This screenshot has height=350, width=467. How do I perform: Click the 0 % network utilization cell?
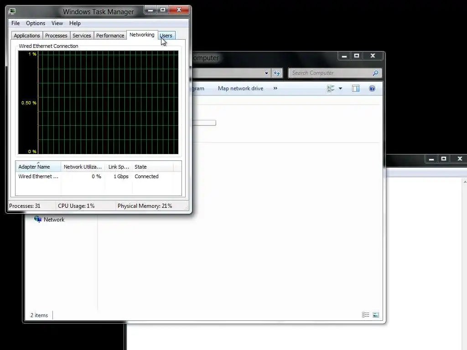[x=96, y=176]
